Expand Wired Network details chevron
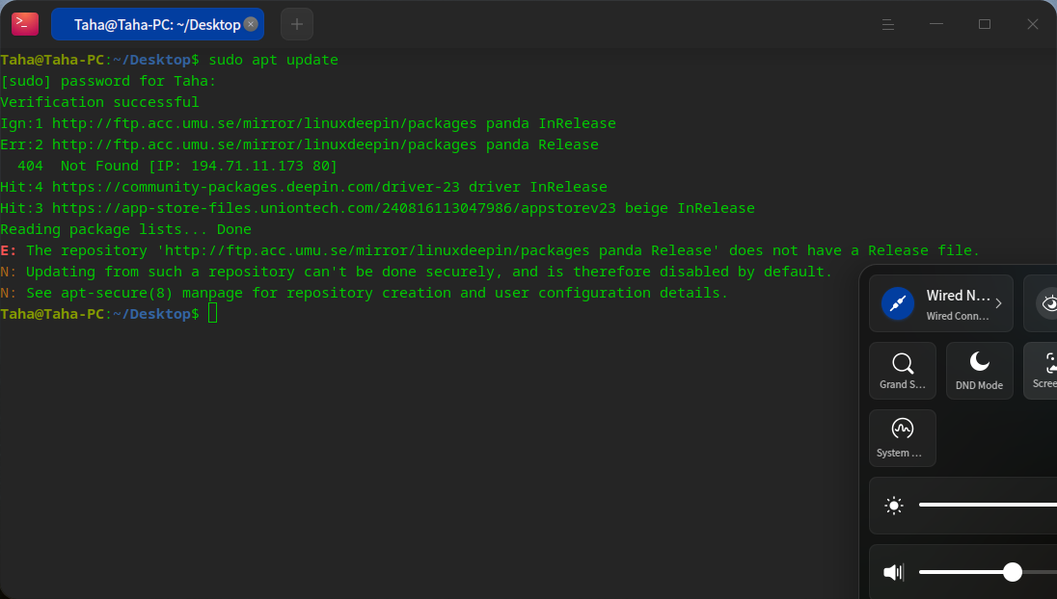This screenshot has width=1057, height=599. (998, 303)
